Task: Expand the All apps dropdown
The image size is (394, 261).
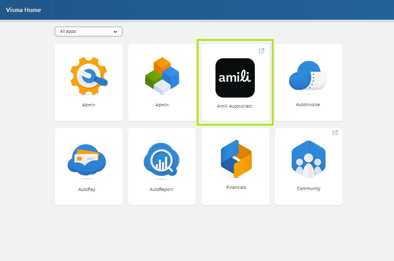Action: (x=89, y=32)
